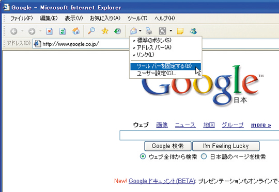The width and height of the screenshot is (279, 192).
Task: Click the Forward navigation arrow icon
Action: pyautogui.click(x=32, y=31)
